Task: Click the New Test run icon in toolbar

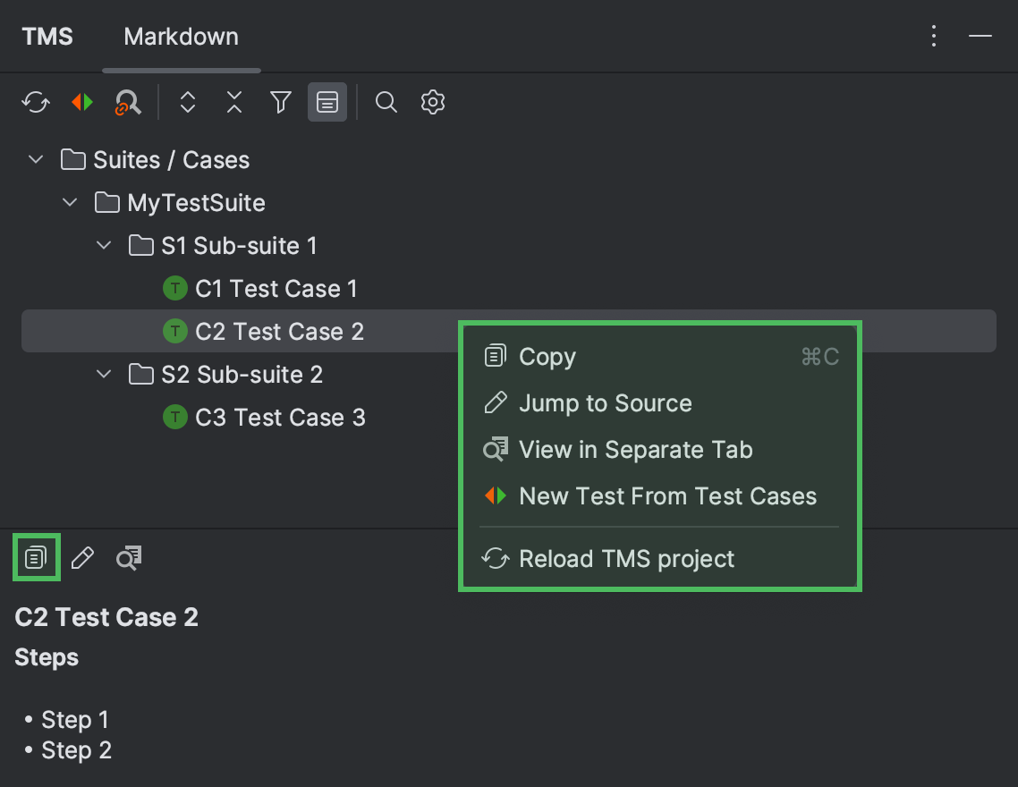Action: 81,102
